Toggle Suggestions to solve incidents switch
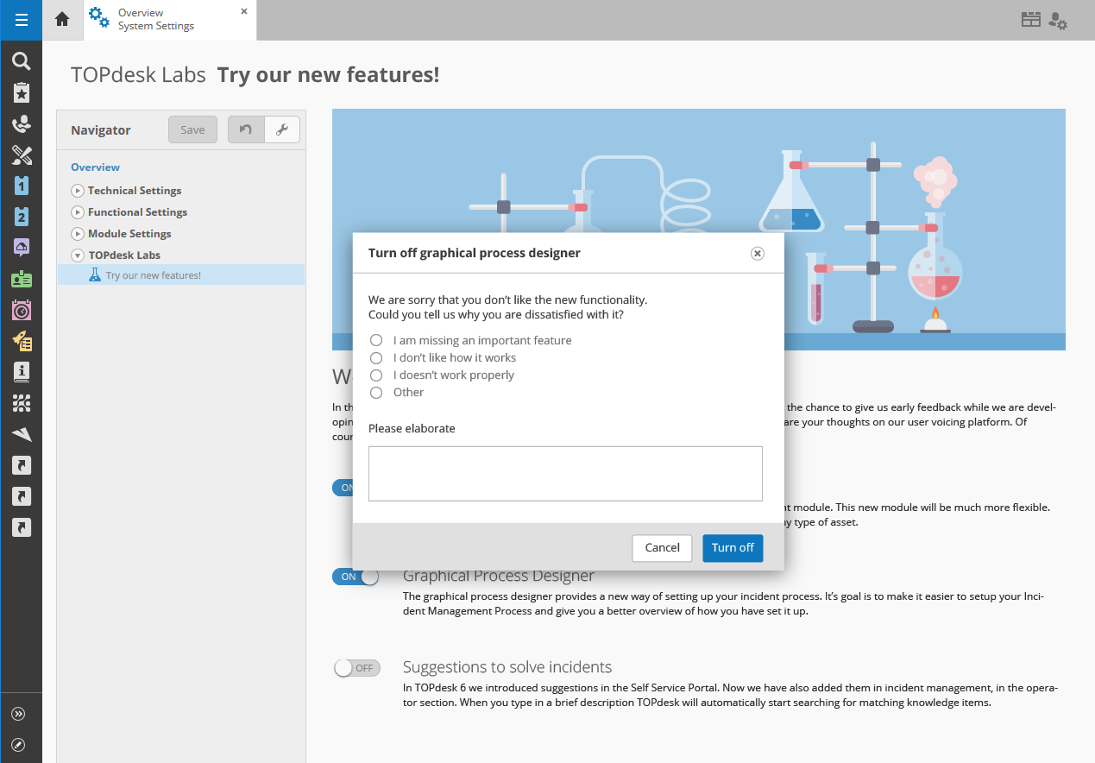This screenshot has height=763, width=1095. point(356,668)
